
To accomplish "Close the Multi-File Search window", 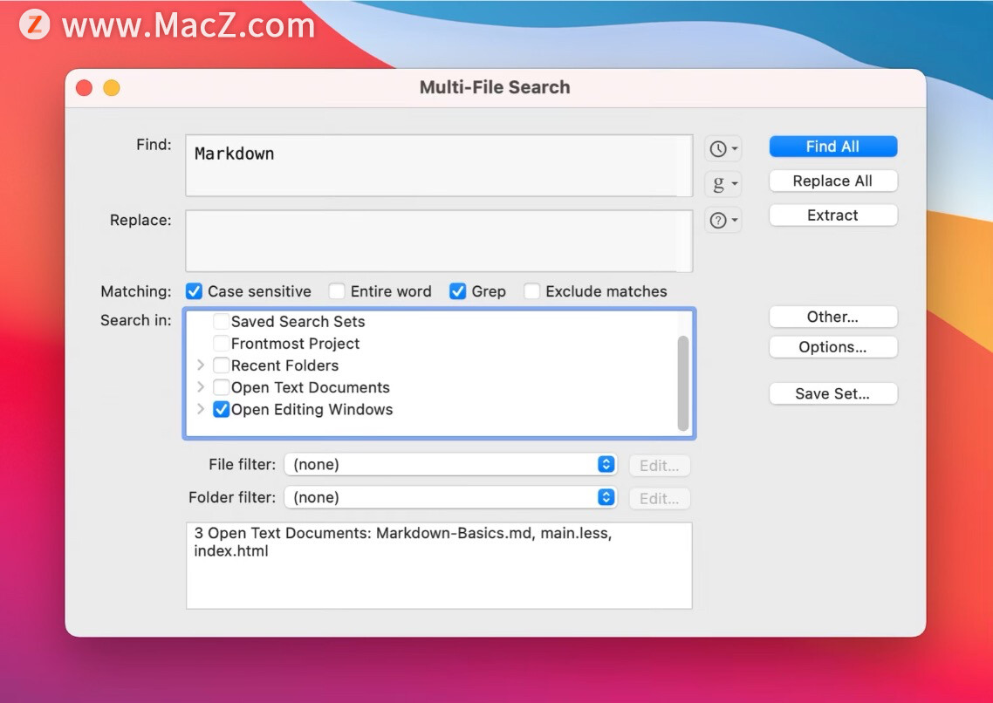I will click(x=85, y=88).
